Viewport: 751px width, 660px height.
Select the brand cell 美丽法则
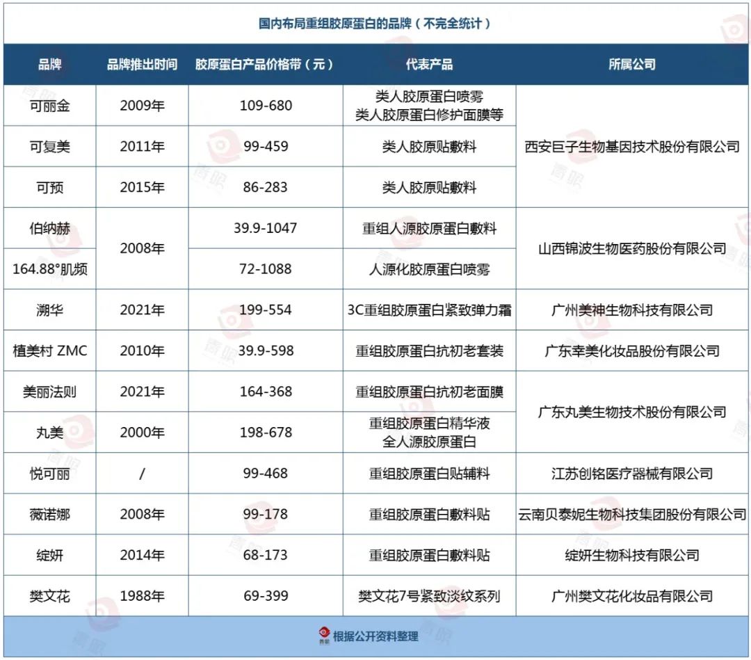coord(50,392)
